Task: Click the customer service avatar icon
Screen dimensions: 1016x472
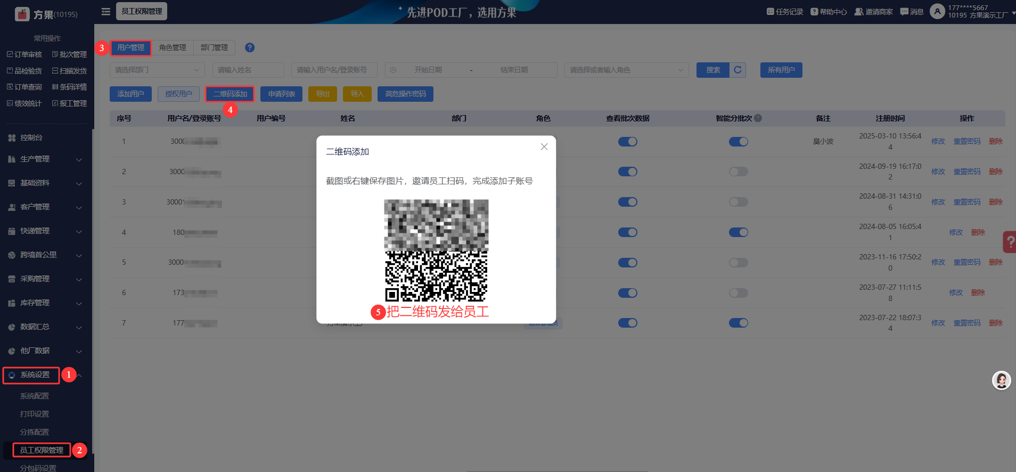Action: pyautogui.click(x=1001, y=380)
